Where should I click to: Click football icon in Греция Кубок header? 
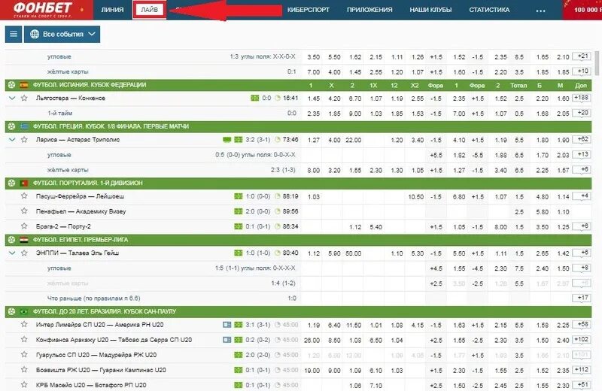pyautogui.click(x=11, y=126)
